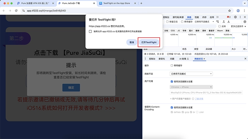248x139 pixels.
Task: Close the bottom drawer panel
Action: 244,59
